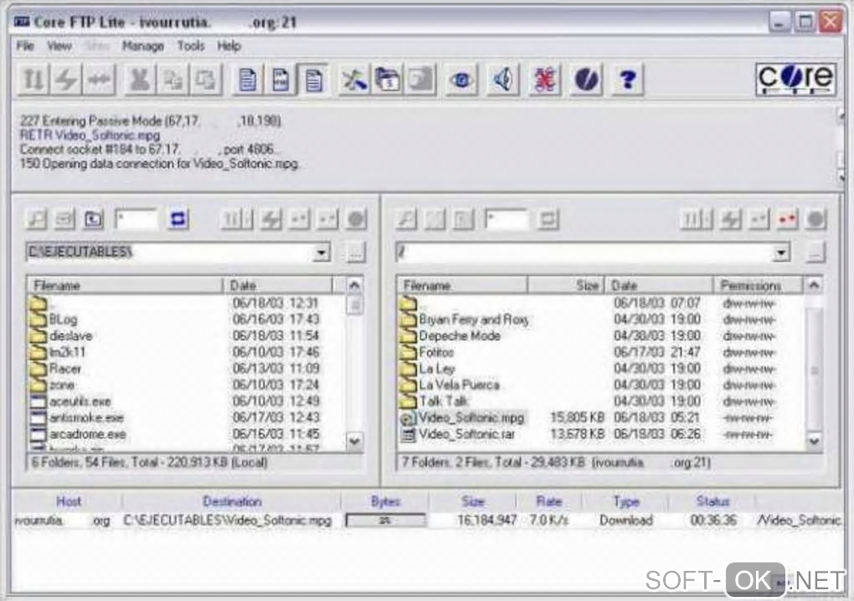Sort local files by the Date column header
The width and height of the screenshot is (854, 601).
tap(278, 285)
